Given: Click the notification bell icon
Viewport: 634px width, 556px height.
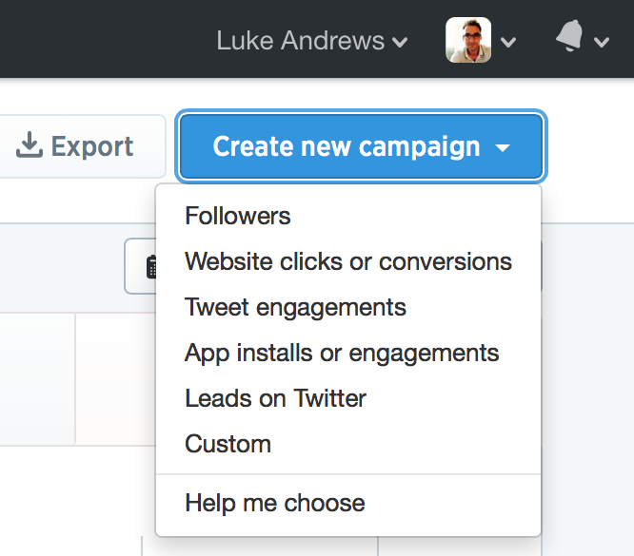Looking at the screenshot, I should (569, 35).
